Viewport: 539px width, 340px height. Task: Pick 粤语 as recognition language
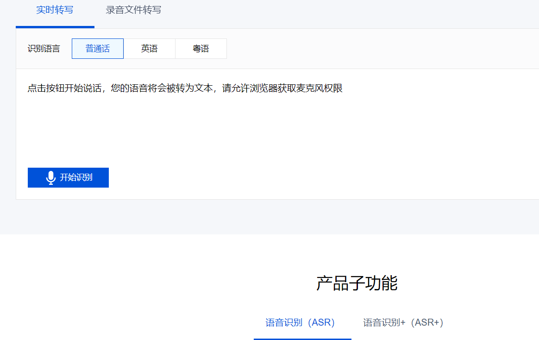[x=201, y=49]
